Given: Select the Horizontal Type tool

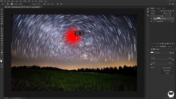Looking at the screenshot, I should tap(2, 45).
